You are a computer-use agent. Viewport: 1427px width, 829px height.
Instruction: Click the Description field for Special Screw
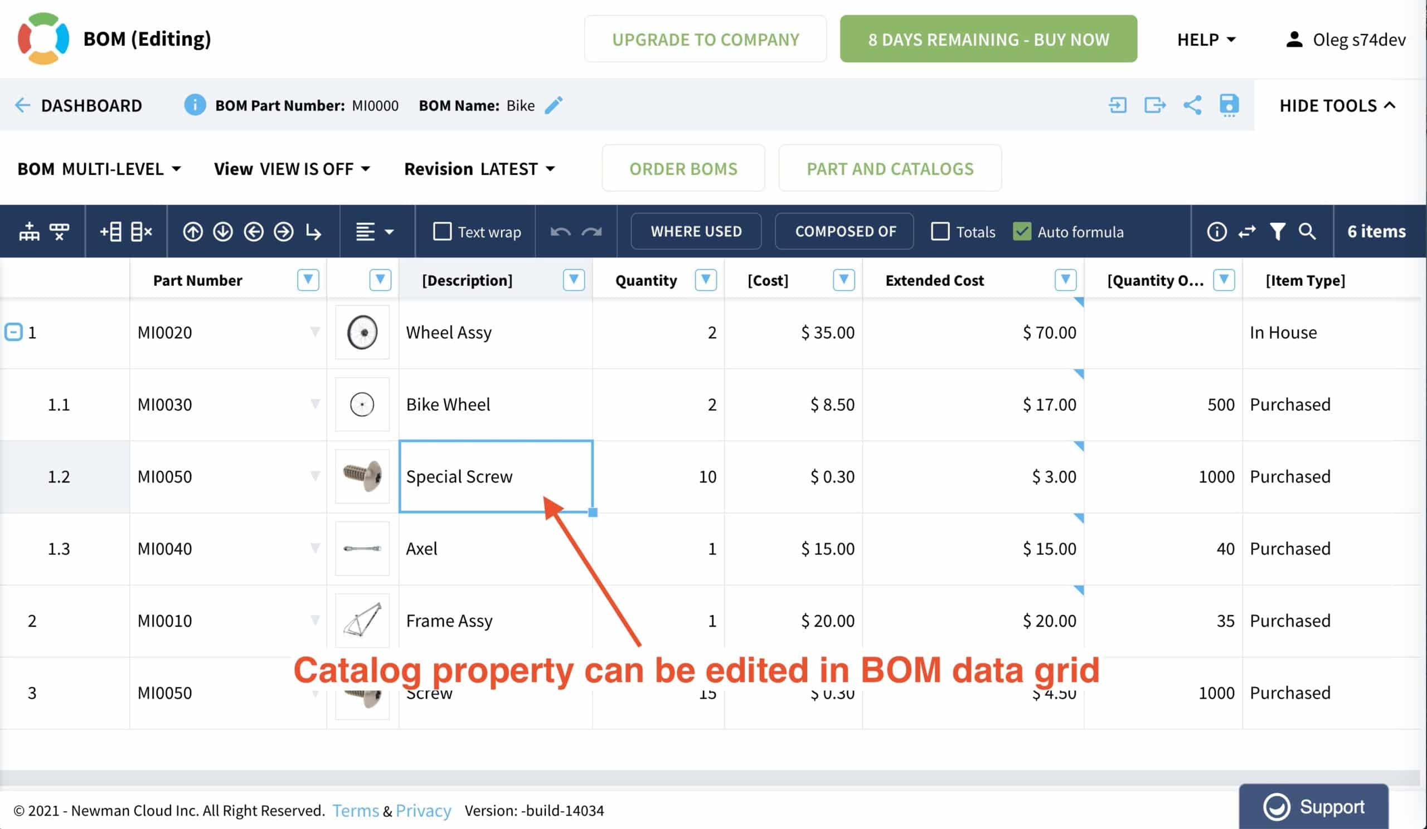tap(496, 476)
